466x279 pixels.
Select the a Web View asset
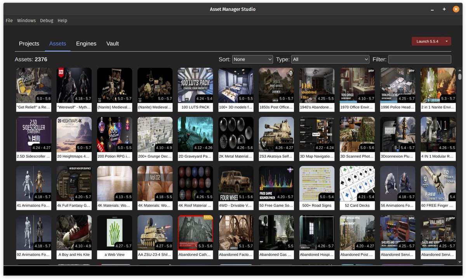pos(115,237)
